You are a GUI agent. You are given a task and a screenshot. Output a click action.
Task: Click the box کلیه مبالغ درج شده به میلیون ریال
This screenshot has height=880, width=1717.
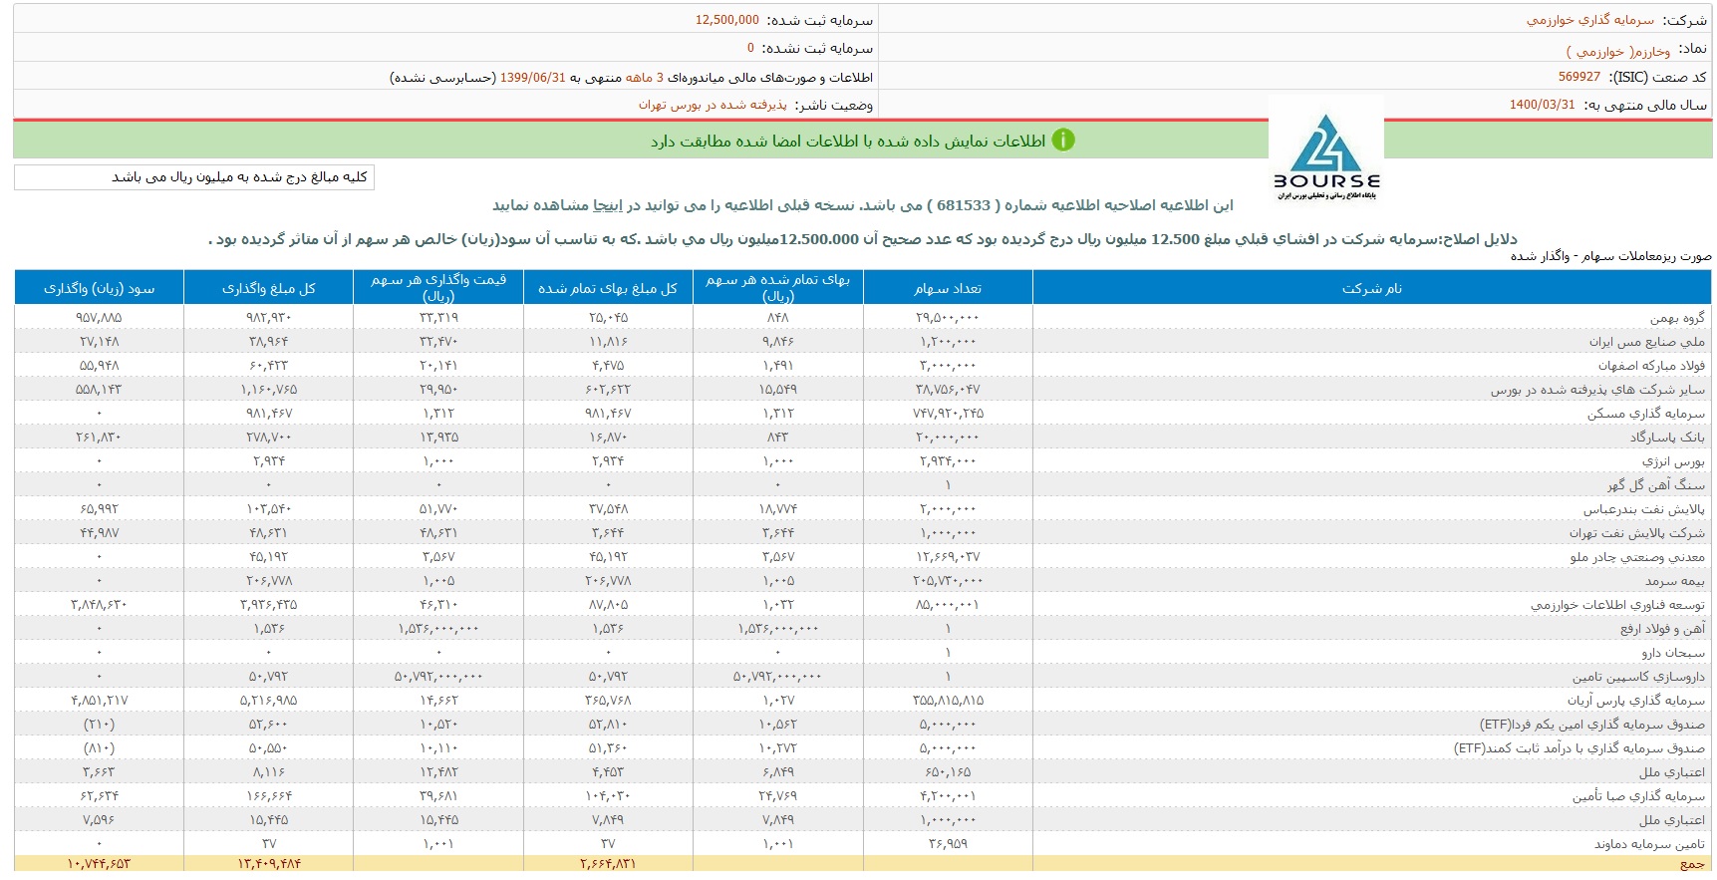194,177
